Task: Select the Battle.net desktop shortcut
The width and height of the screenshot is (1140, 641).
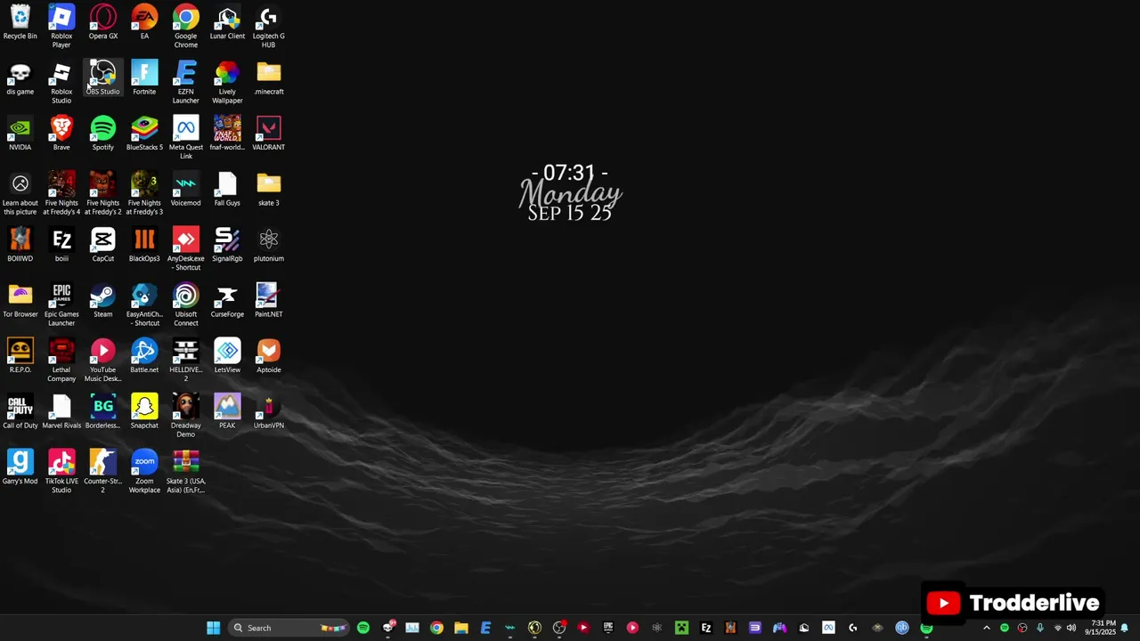Action: point(144,357)
